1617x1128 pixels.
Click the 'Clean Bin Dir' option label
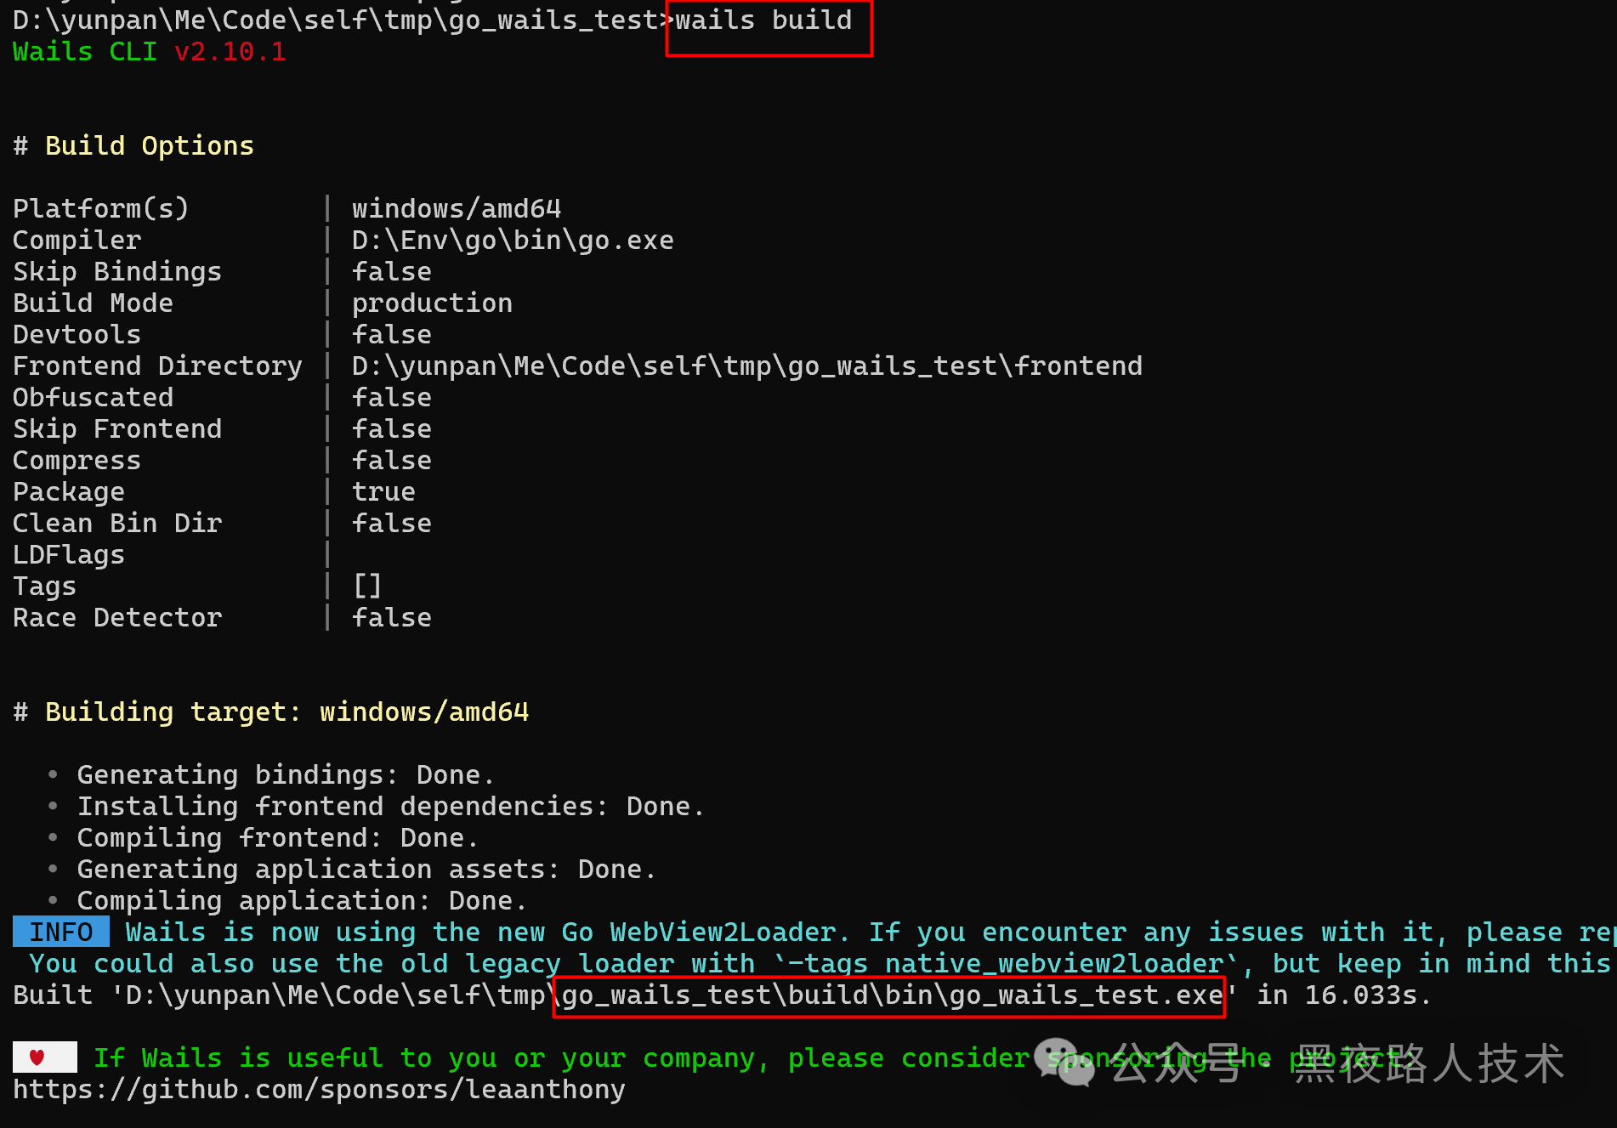(x=117, y=524)
